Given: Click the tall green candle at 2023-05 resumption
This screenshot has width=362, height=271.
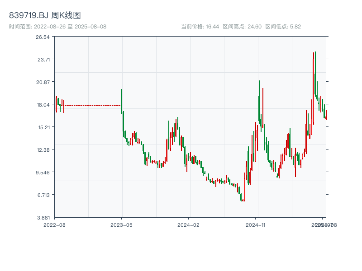Looking at the screenshot, I should tap(122, 101).
